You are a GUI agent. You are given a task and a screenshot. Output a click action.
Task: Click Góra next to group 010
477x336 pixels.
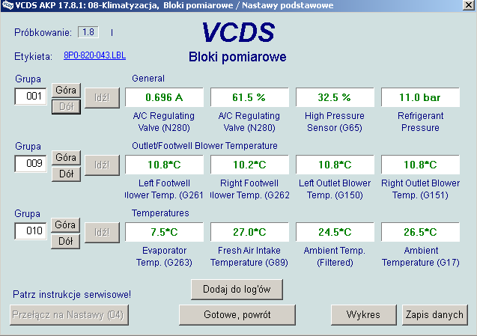(x=65, y=224)
